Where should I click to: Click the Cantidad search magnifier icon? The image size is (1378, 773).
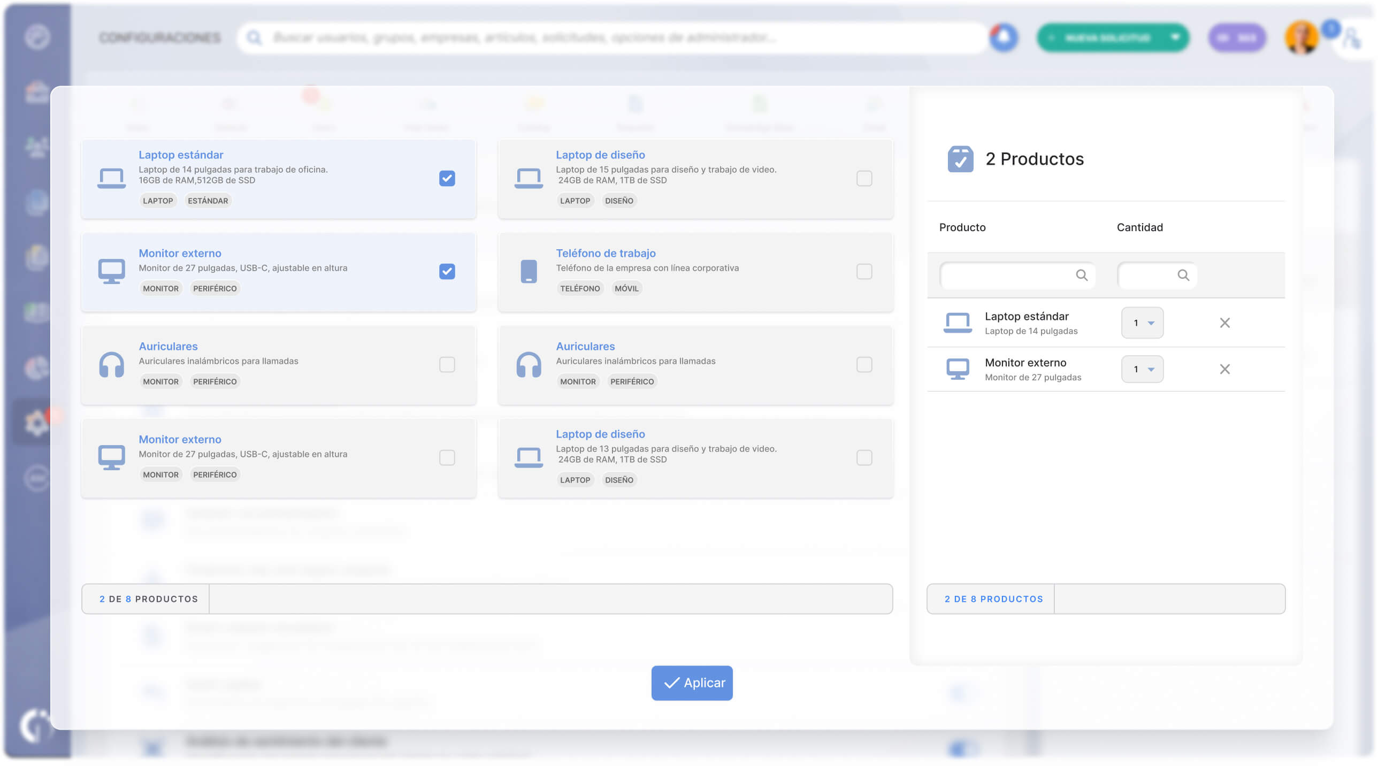(1183, 275)
